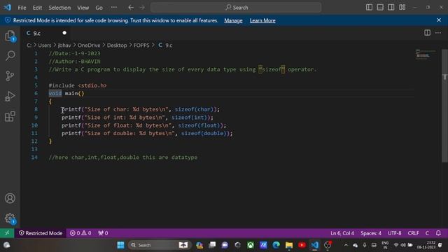Screen dimensions: 448x252
Task: Show hidden system tray icons chevron
Action: 346,245
